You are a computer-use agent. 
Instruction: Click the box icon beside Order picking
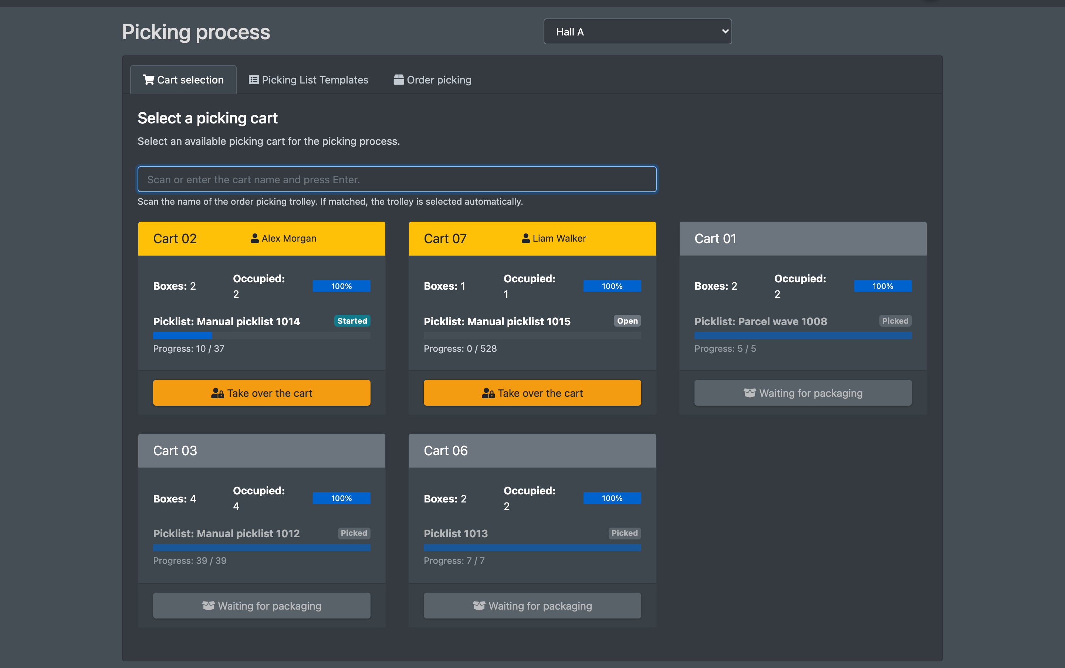(x=399, y=79)
